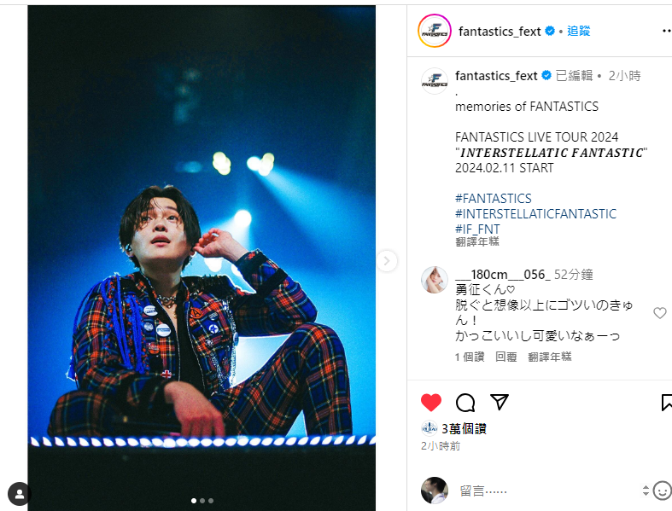Open the #IF_FNT hashtag
The image size is (672, 511).
477,229
